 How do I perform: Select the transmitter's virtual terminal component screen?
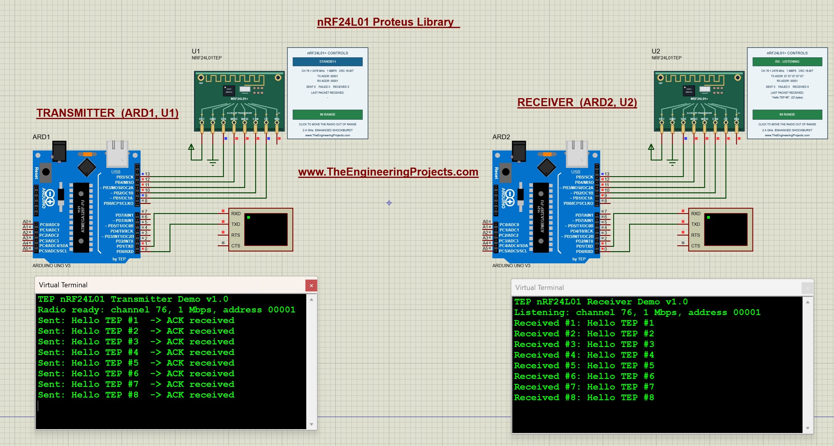[x=266, y=229]
